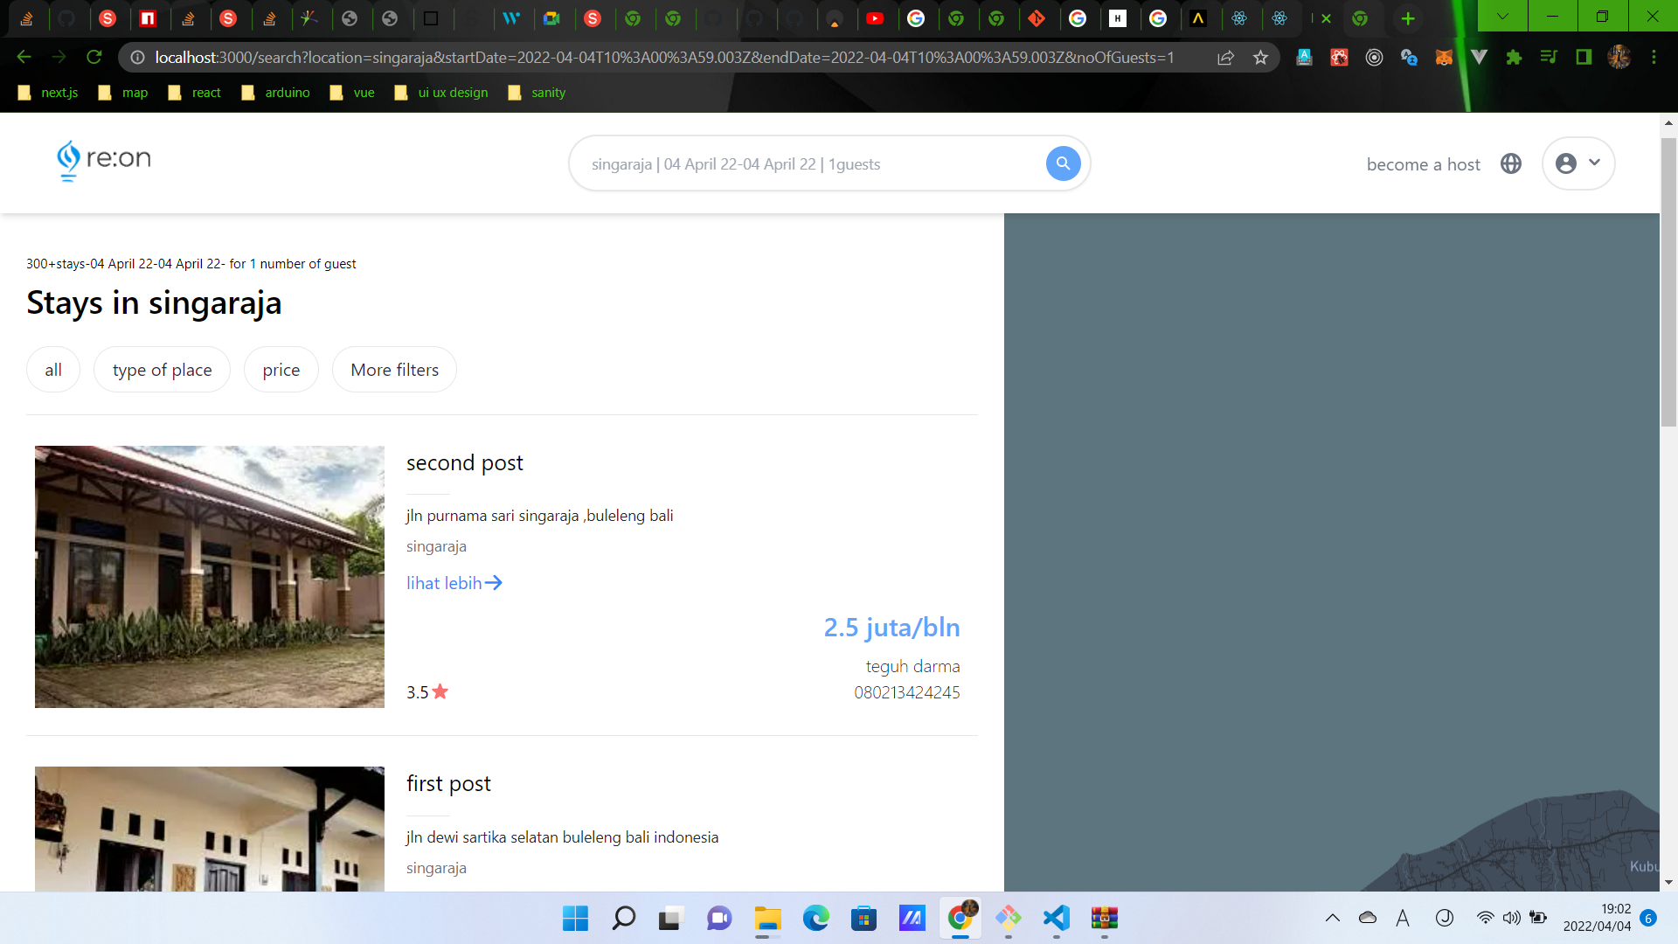Click the browser share page icon
The height and width of the screenshot is (944, 1678).
pyautogui.click(x=1225, y=58)
